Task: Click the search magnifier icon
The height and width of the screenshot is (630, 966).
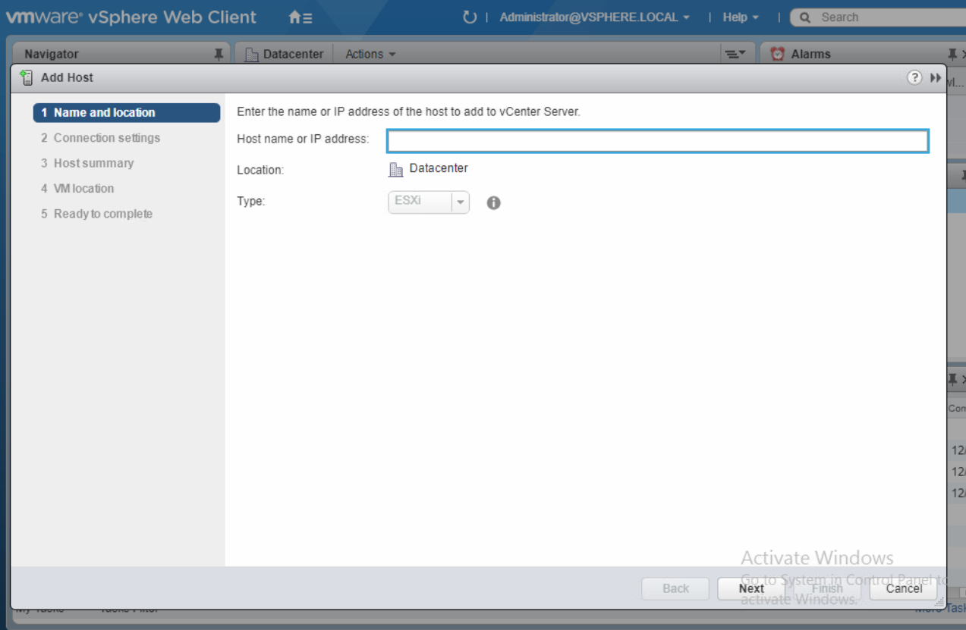Action: 806,17
